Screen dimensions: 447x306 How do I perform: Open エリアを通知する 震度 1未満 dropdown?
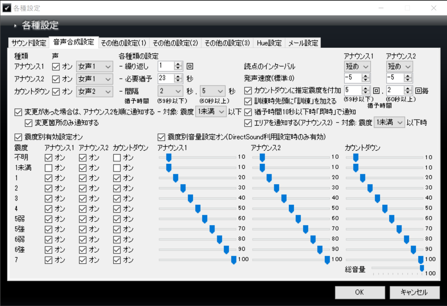point(389,123)
